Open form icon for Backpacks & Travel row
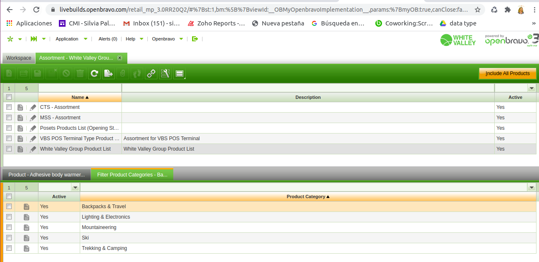The width and height of the screenshot is (539, 262). [x=27, y=207]
